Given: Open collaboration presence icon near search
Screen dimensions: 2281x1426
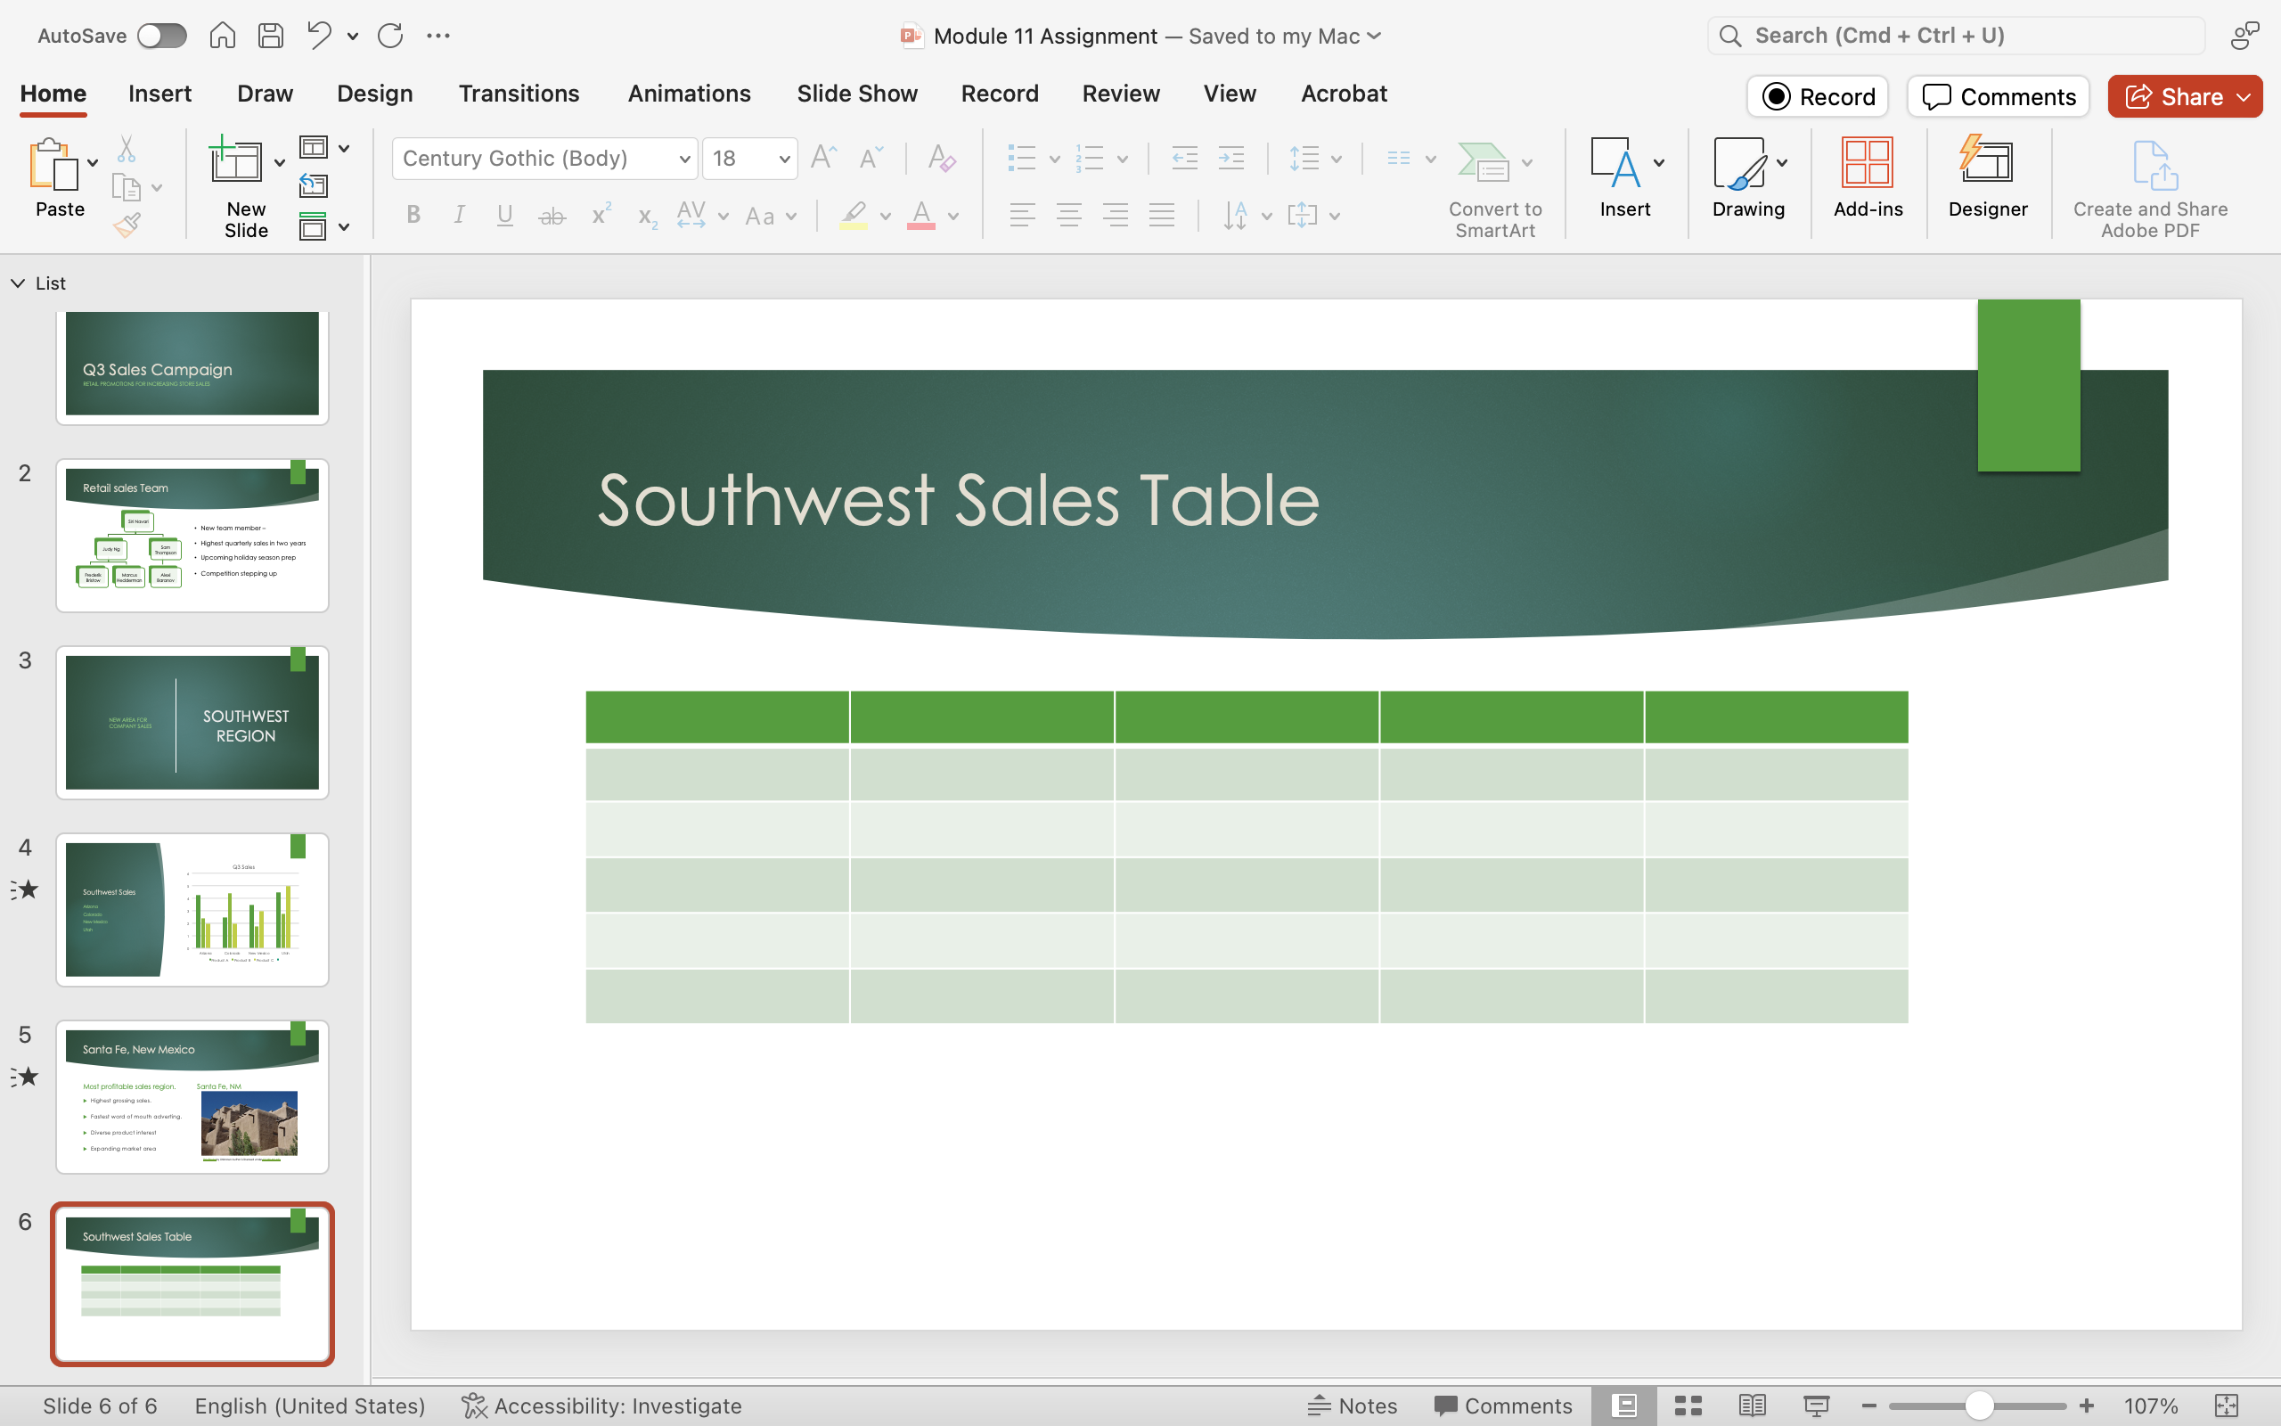Looking at the screenshot, I should coord(2245,36).
